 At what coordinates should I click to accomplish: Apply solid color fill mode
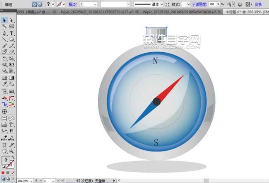[3, 173]
